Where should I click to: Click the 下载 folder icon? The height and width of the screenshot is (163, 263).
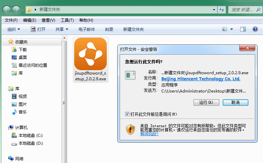14,49
